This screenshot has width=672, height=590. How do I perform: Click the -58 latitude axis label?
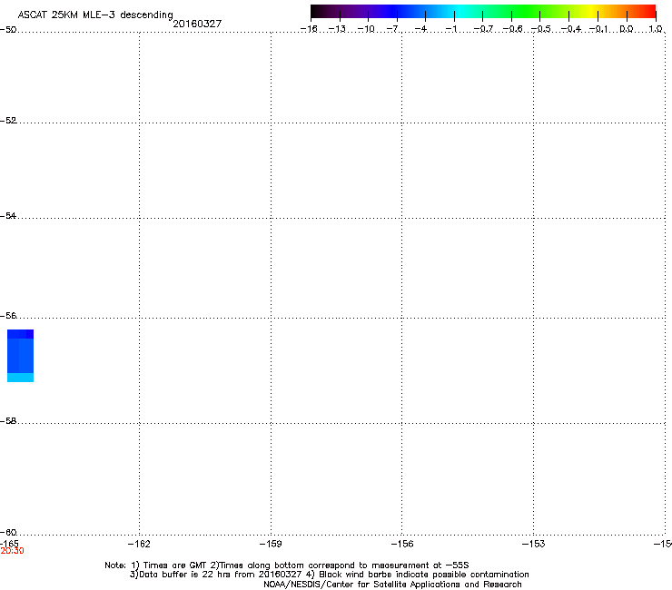click(8, 421)
